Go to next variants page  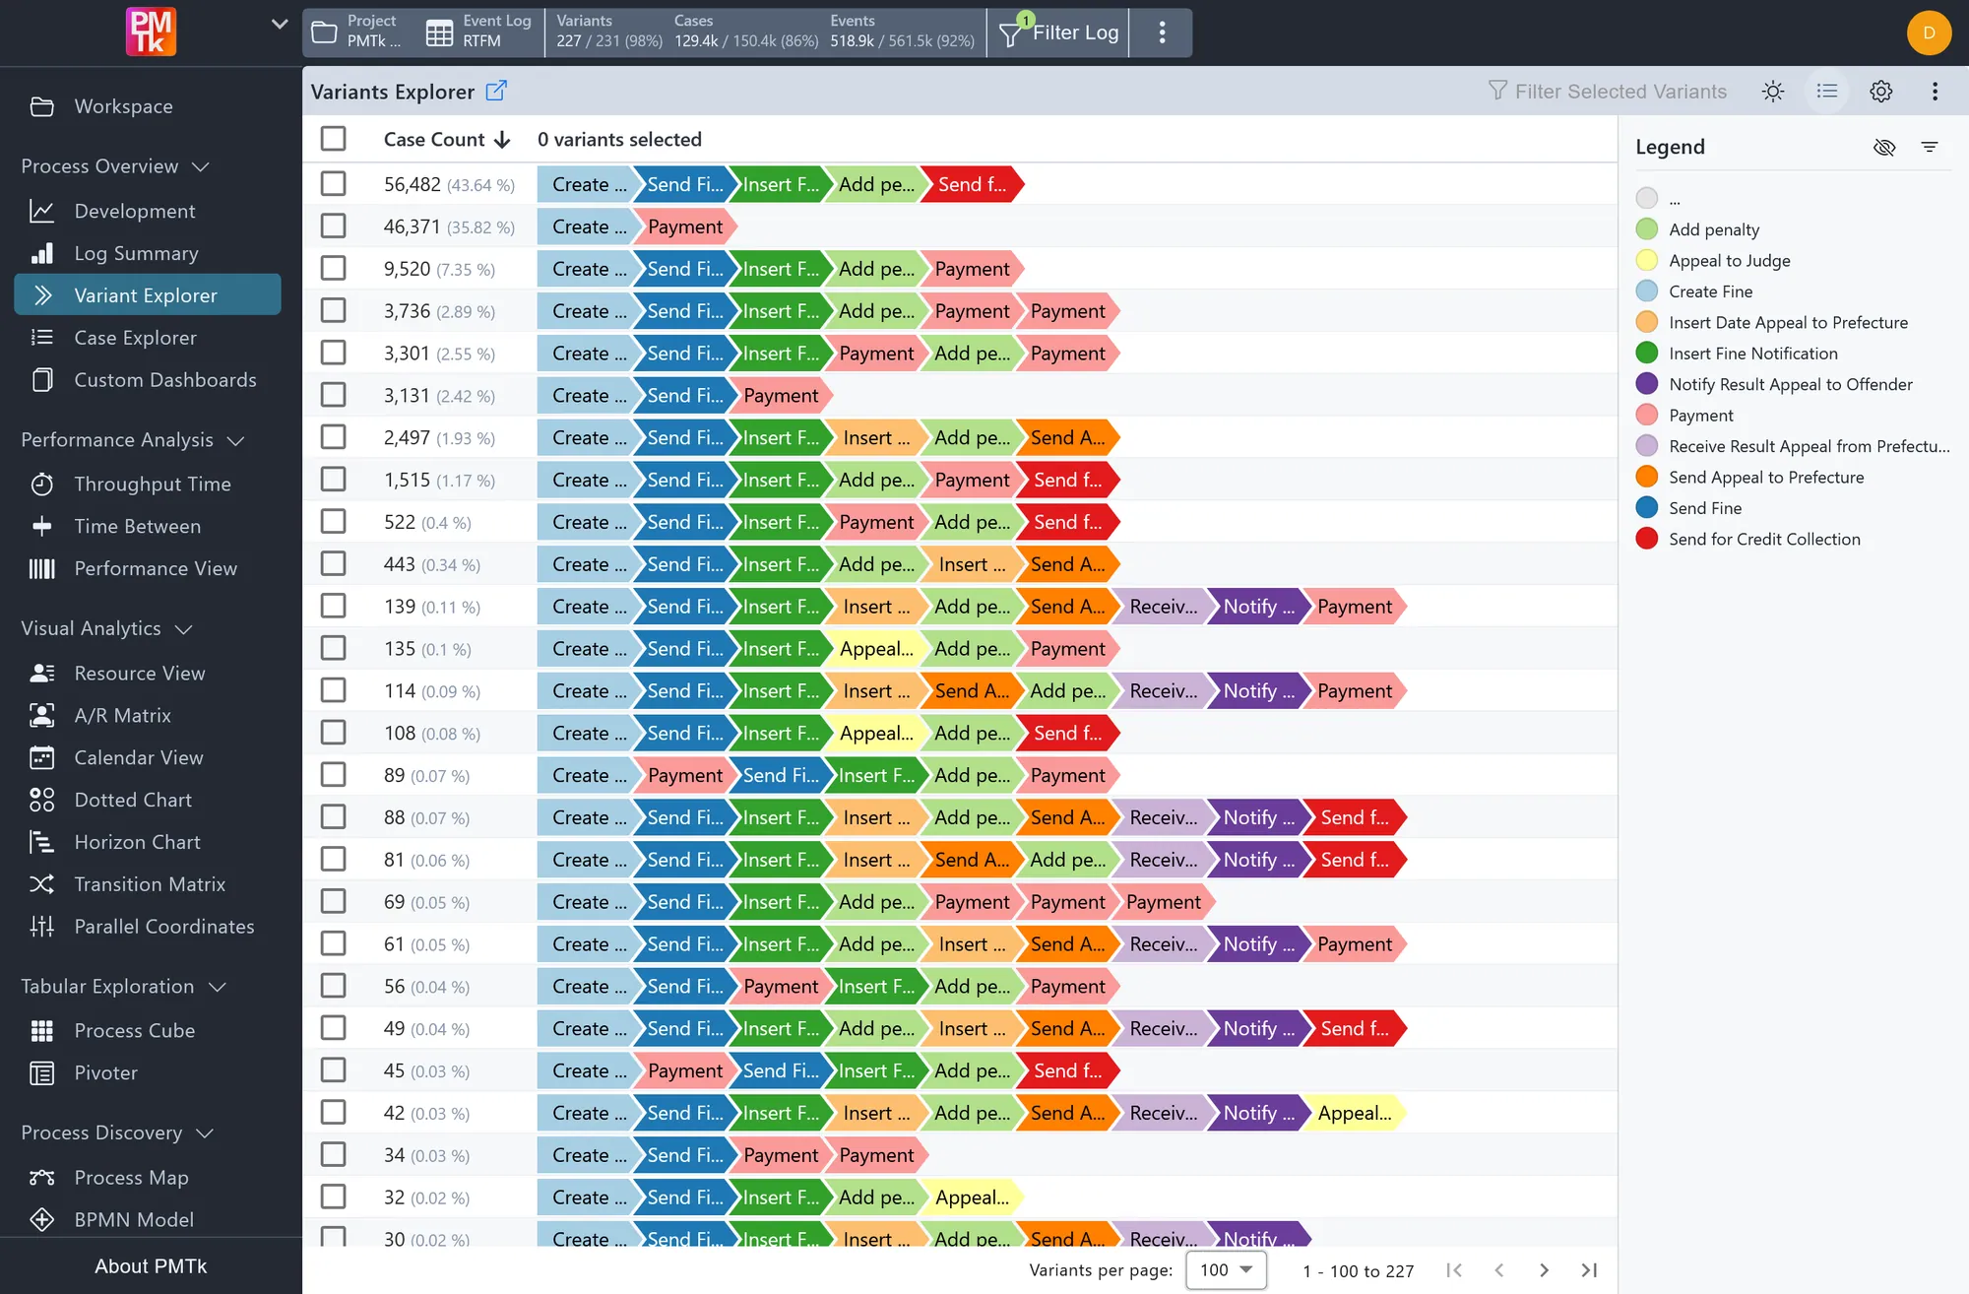(1544, 1270)
